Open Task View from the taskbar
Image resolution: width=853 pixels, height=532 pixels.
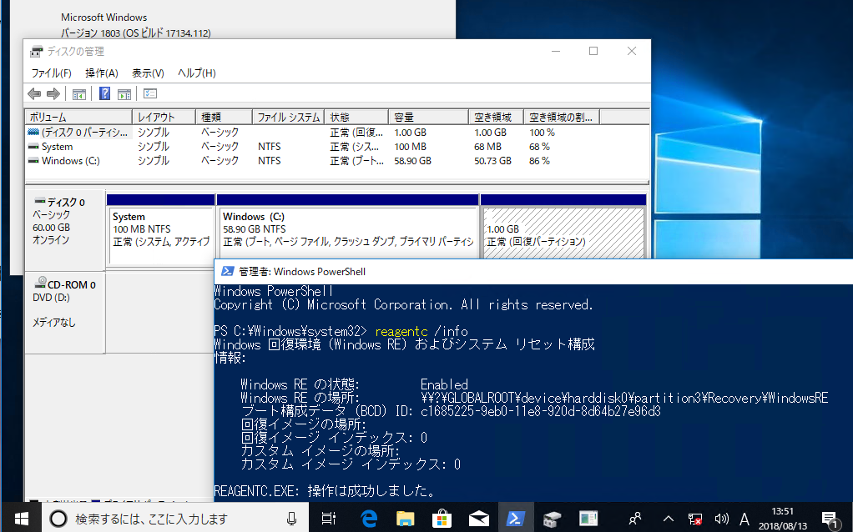[x=329, y=519]
